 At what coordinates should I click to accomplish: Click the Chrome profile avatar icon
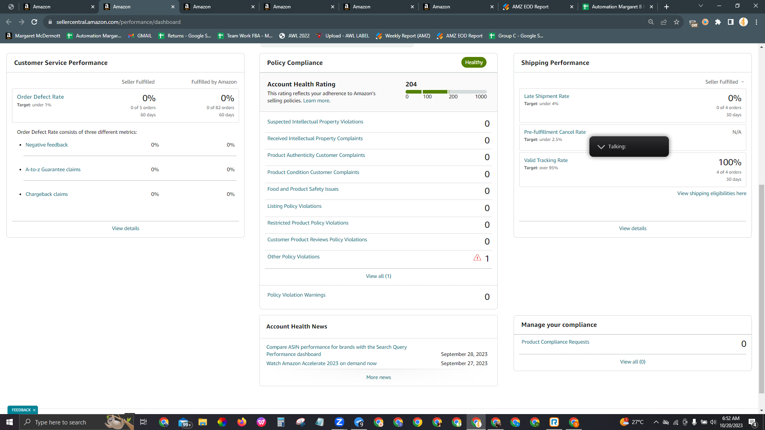click(743, 22)
